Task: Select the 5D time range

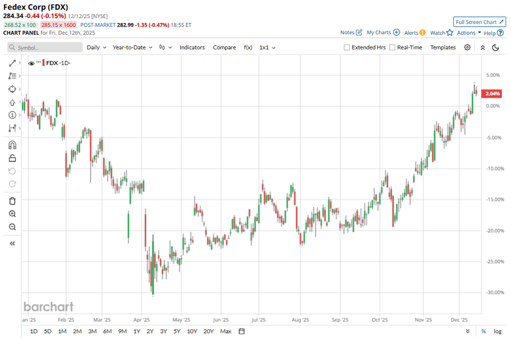Action: pos(48,332)
